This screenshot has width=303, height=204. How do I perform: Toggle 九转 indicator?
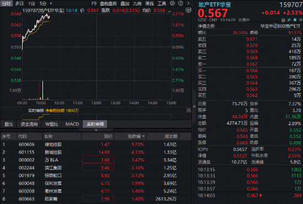click(137, 3)
